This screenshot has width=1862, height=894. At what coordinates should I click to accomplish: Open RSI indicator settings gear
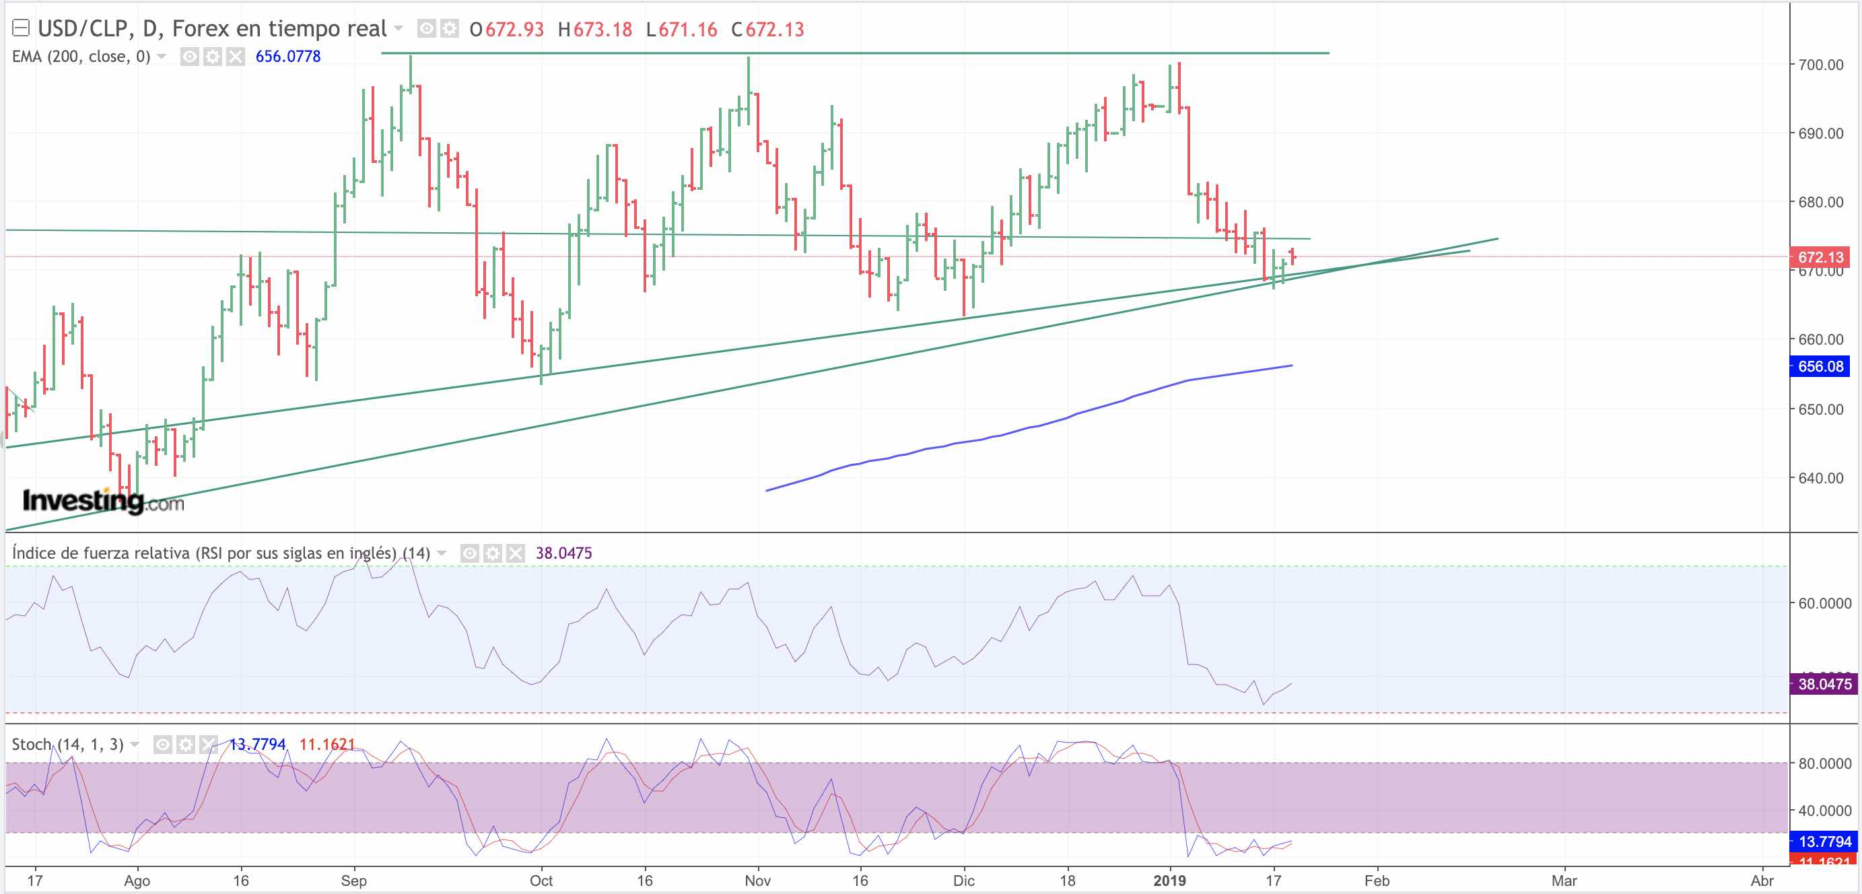(492, 553)
